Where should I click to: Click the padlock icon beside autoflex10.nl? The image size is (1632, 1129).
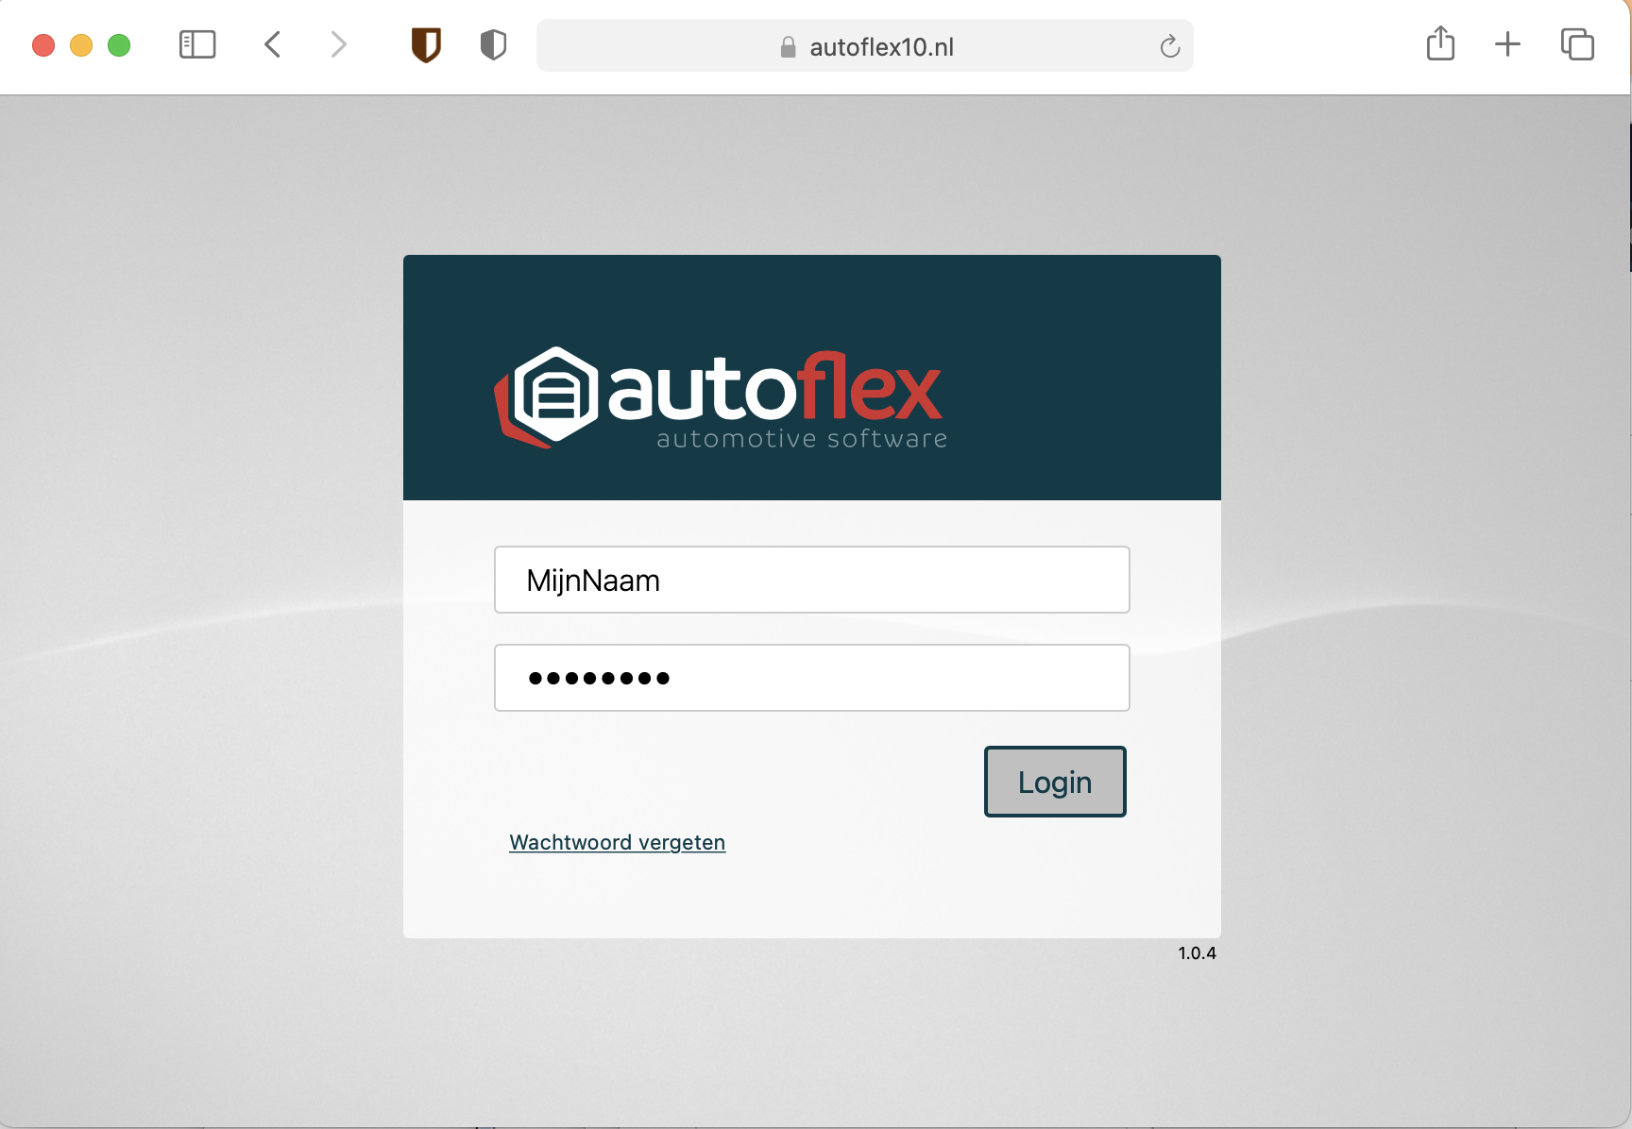788,47
